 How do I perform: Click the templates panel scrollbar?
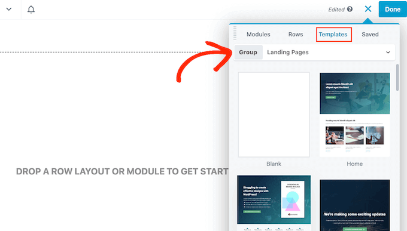(x=397, y=78)
